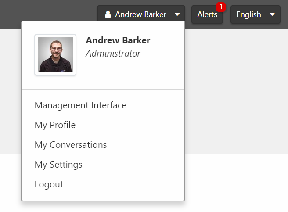Select My Settings from the user menu
Viewport: 288px width, 212px height.
[58, 165]
